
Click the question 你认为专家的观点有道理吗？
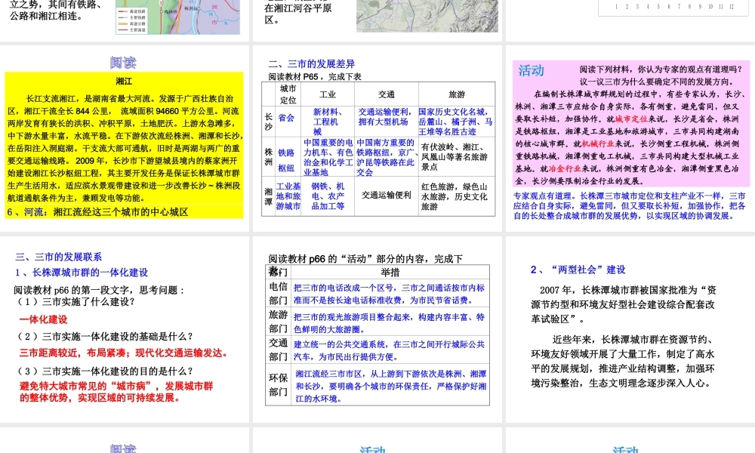[691, 69]
